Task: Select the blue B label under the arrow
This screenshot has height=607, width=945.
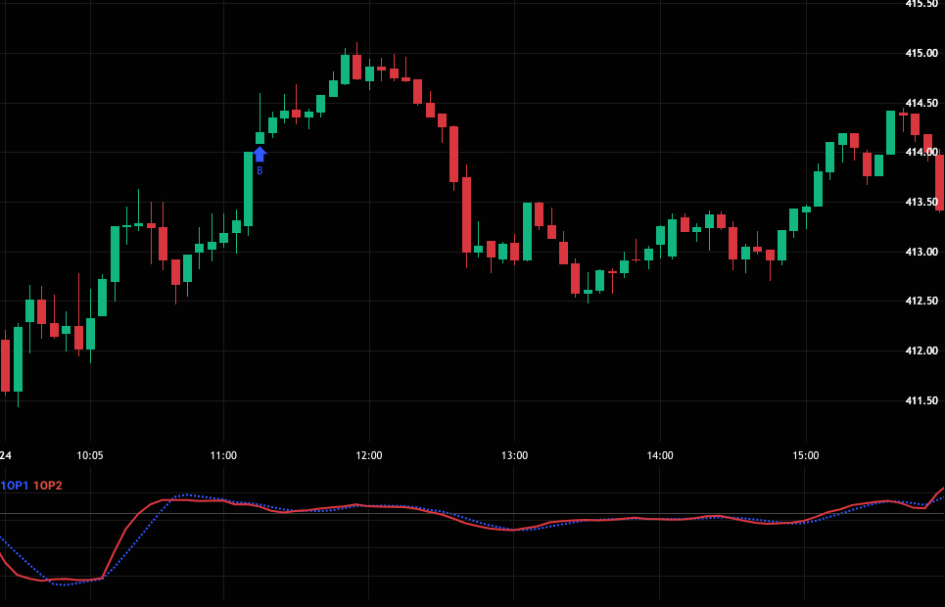Action: (x=260, y=171)
